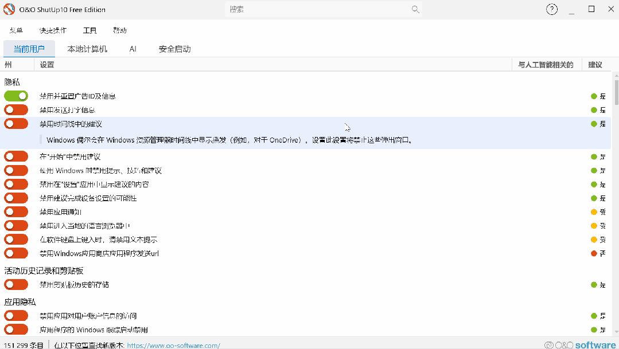Open the 快捷操作 menu
This screenshot has width=619, height=349.
coord(53,30)
